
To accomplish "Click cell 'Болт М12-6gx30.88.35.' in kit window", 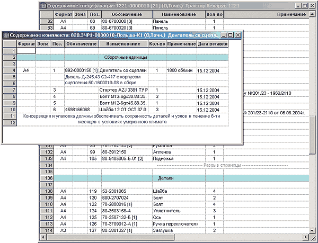I will pos(123,96).
